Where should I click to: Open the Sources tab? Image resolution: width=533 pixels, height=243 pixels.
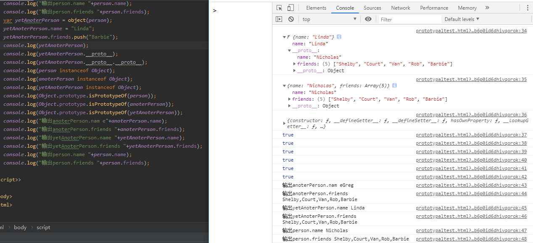click(372, 8)
